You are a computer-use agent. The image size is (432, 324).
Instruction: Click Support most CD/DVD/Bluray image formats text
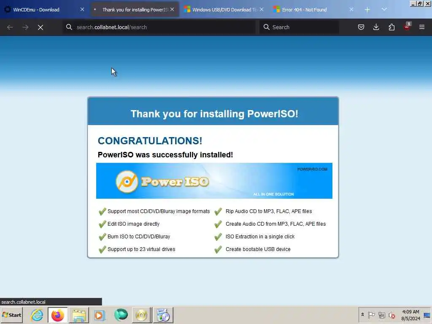(159, 211)
